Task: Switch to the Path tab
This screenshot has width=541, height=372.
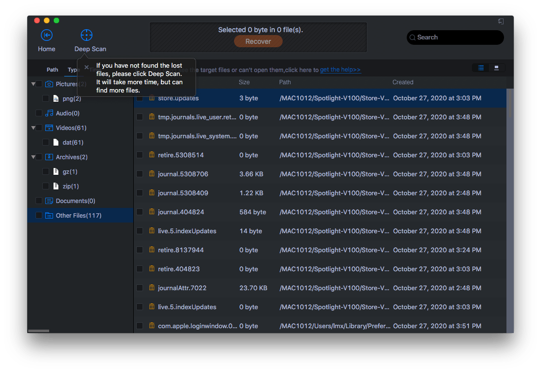Action: [x=53, y=70]
